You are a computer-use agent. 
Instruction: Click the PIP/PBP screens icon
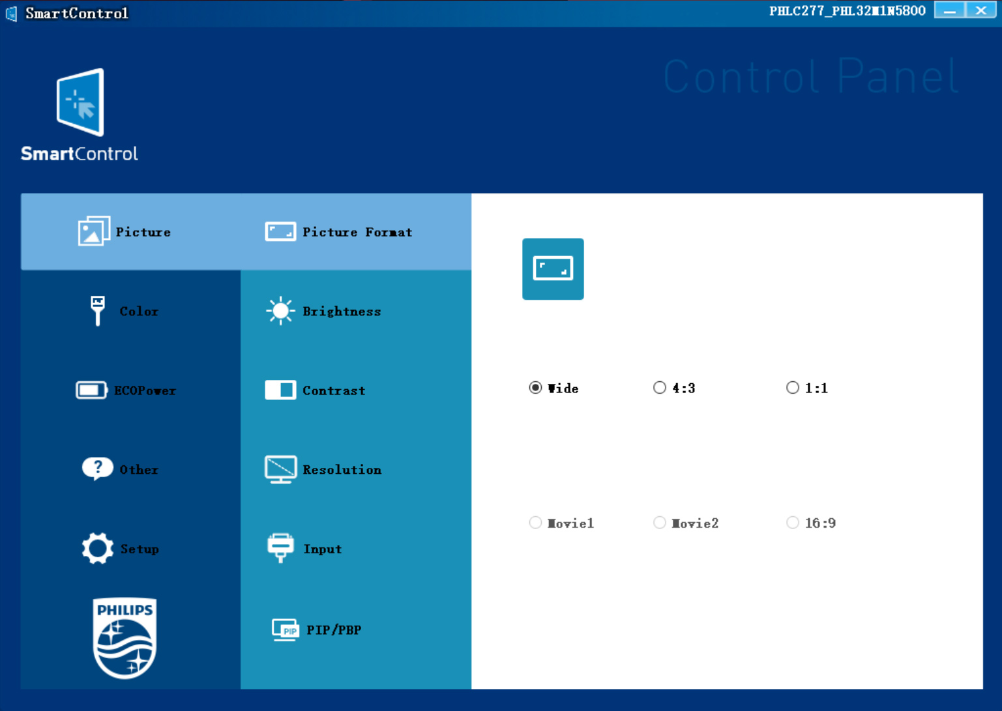(285, 630)
